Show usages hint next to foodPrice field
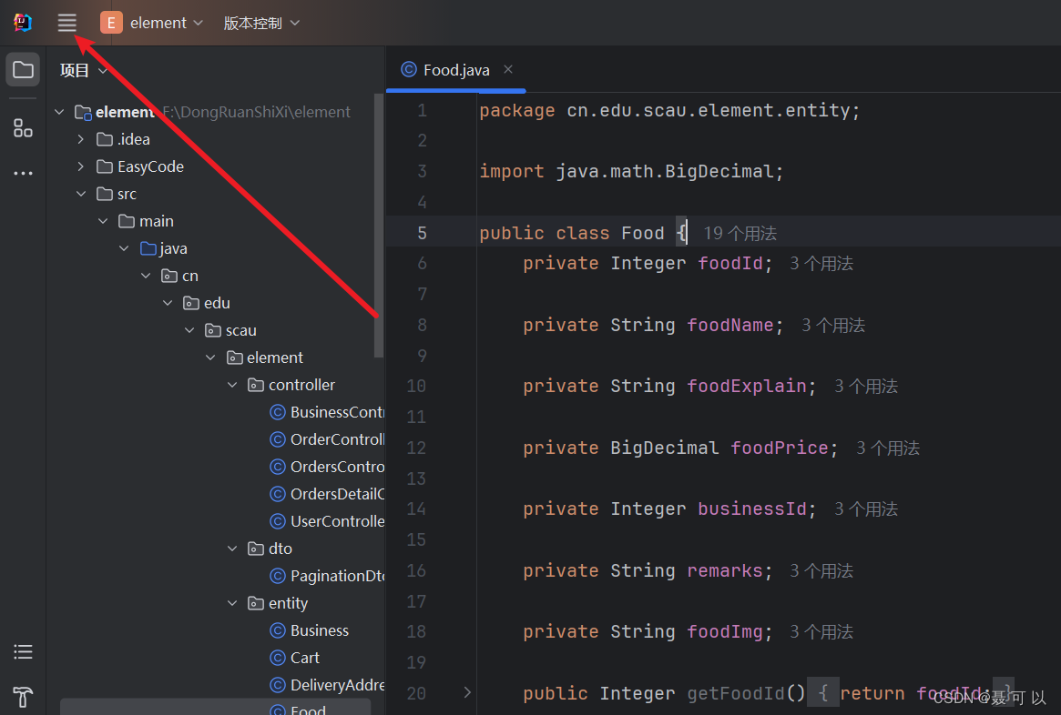The width and height of the screenshot is (1061, 715). 888,448
